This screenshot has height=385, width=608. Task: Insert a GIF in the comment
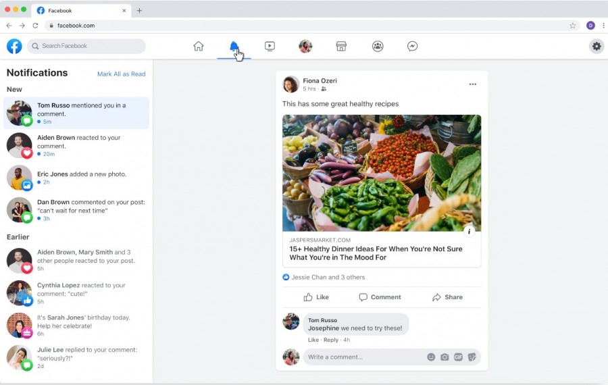(x=458, y=357)
